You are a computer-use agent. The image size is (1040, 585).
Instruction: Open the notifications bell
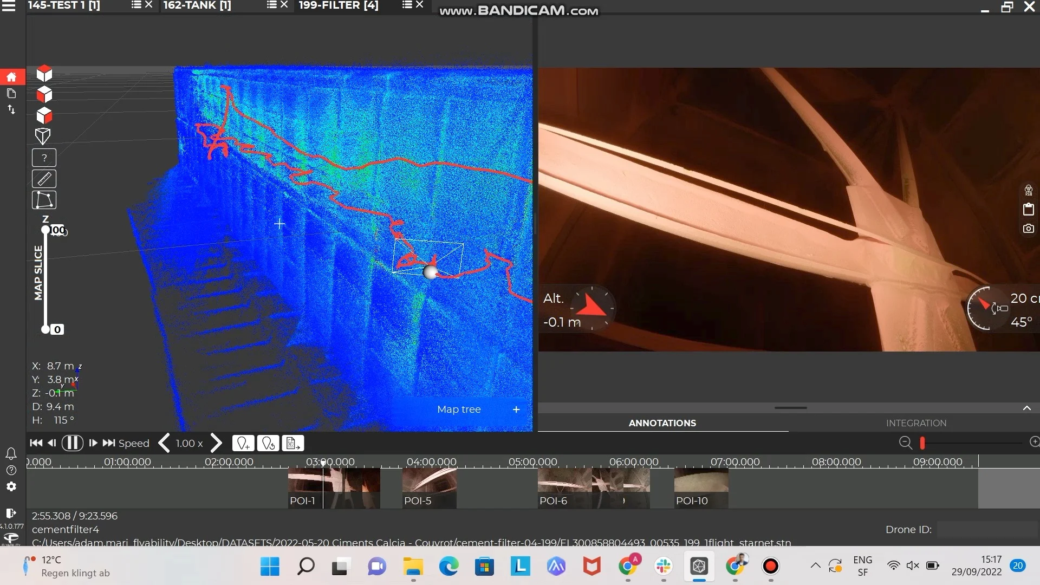click(x=11, y=453)
